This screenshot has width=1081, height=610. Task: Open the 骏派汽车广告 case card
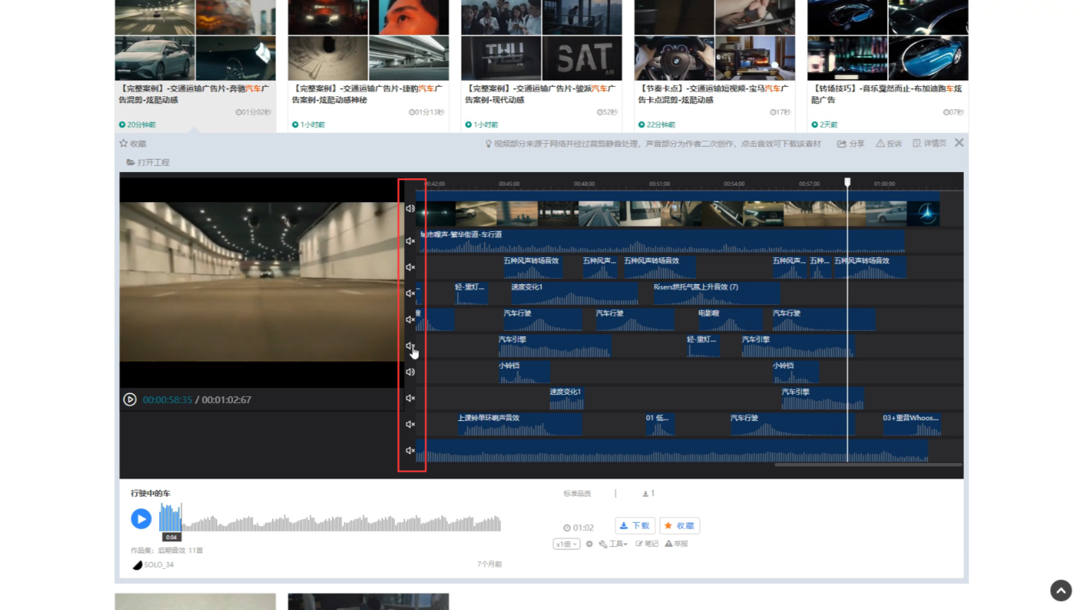[542, 67]
